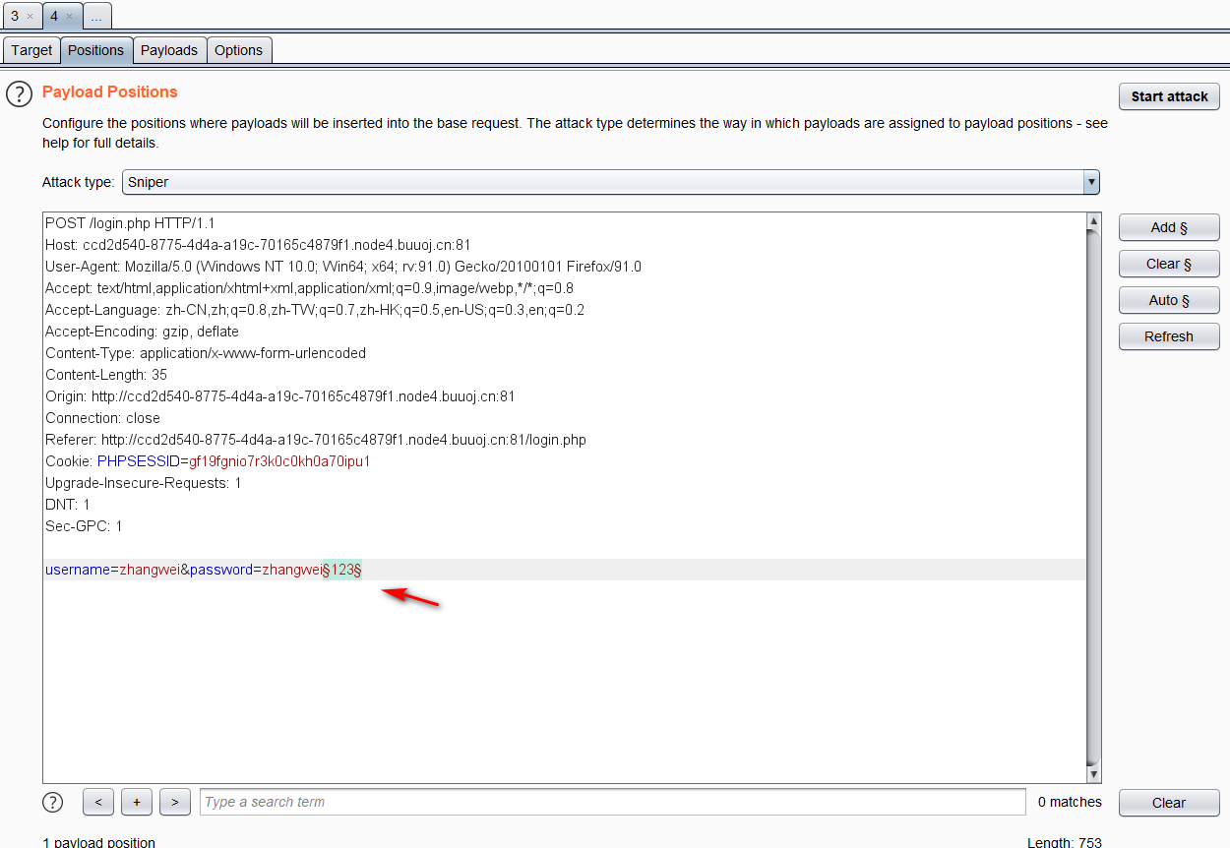The height and width of the screenshot is (848, 1230).
Task: Click the plus search options button
Action: pos(136,802)
